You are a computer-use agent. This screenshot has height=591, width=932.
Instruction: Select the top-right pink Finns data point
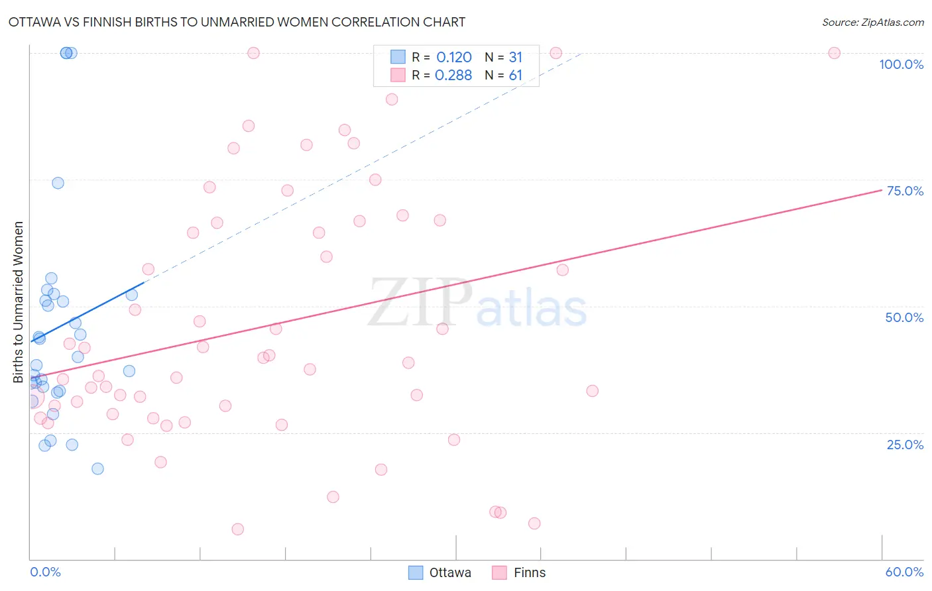pyautogui.click(x=835, y=53)
